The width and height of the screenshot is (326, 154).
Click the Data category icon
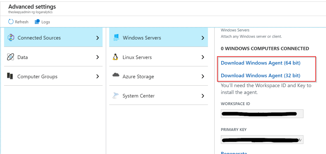[11, 57]
